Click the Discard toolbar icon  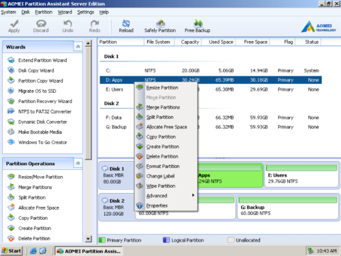point(41,26)
